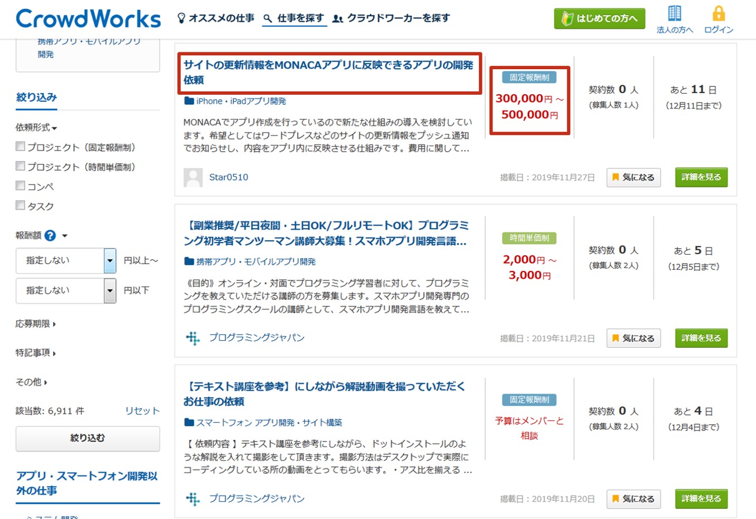Check the プロジェクト(固定報酬制) checkbox
The height and width of the screenshot is (519, 756).
click(21, 147)
